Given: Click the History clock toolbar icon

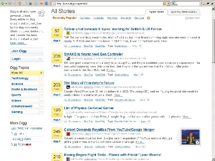Looking at the screenshot, I should pyautogui.click(x=36, y=4).
